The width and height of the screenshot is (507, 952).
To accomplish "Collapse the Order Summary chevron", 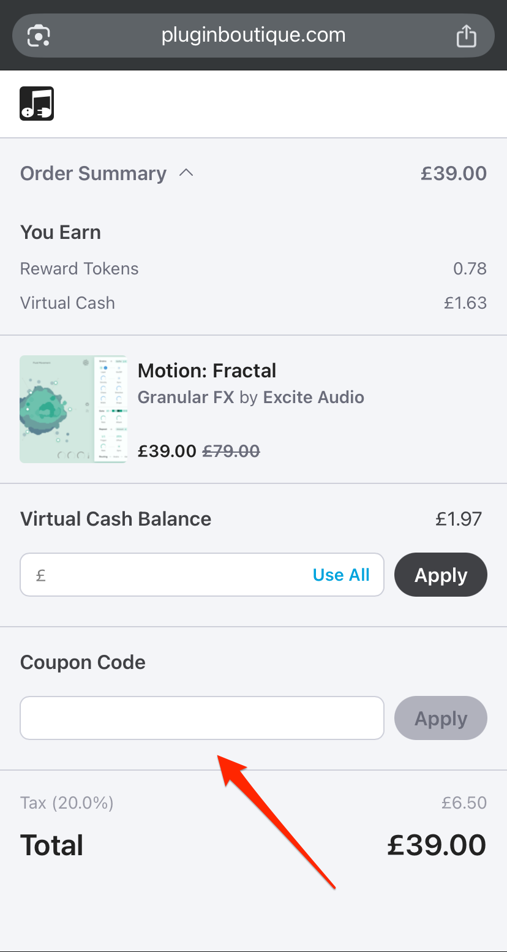I will (x=186, y=173).
